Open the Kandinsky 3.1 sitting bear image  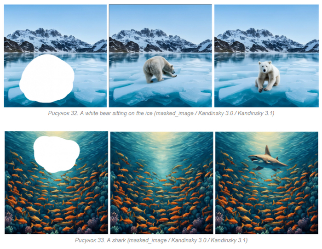click(266, 56)
